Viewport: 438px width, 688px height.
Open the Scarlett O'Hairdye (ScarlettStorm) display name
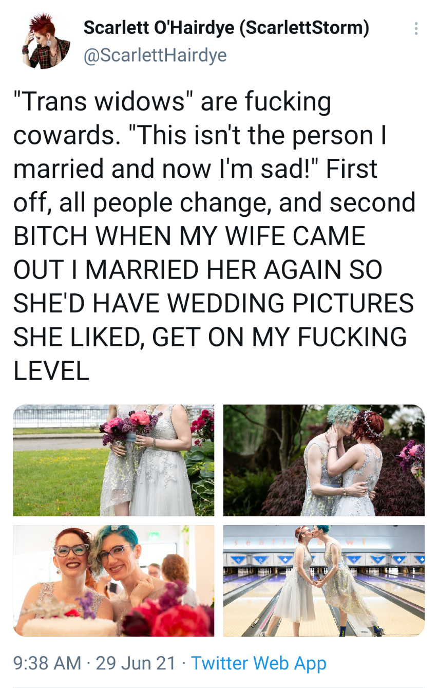[x=226, y=28]
